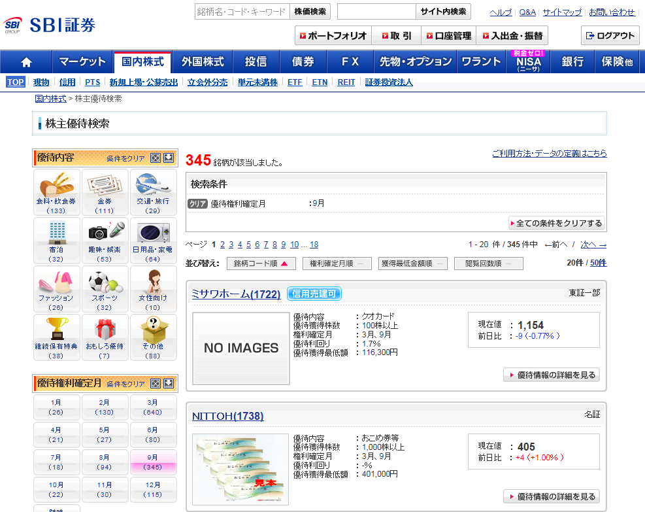The width and height of the screenshot is (645, 512).
Task: Click the 株価検索 button
Action: 310,12
